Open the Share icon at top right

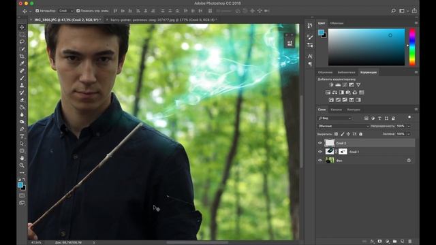coord(414,11)
